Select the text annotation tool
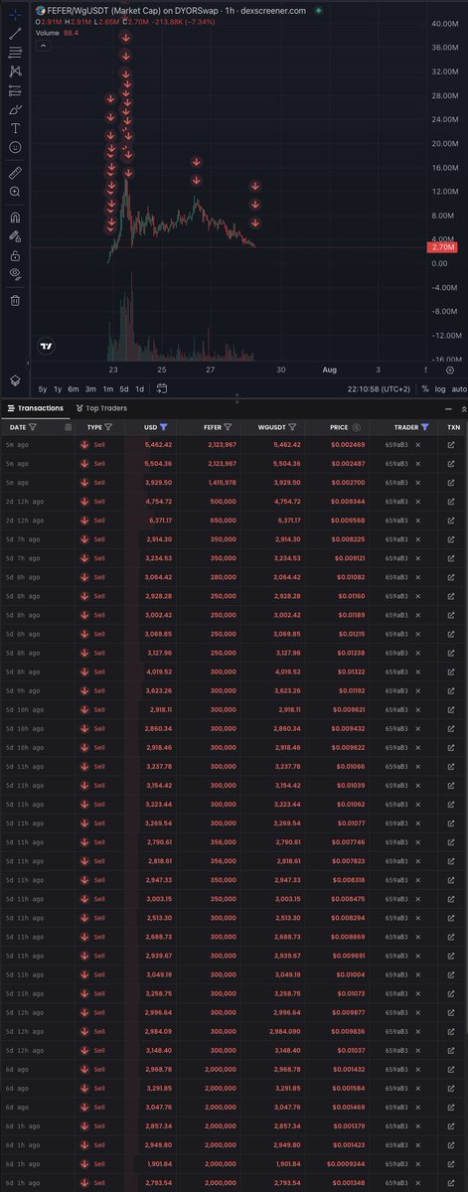 pos(15,129)
